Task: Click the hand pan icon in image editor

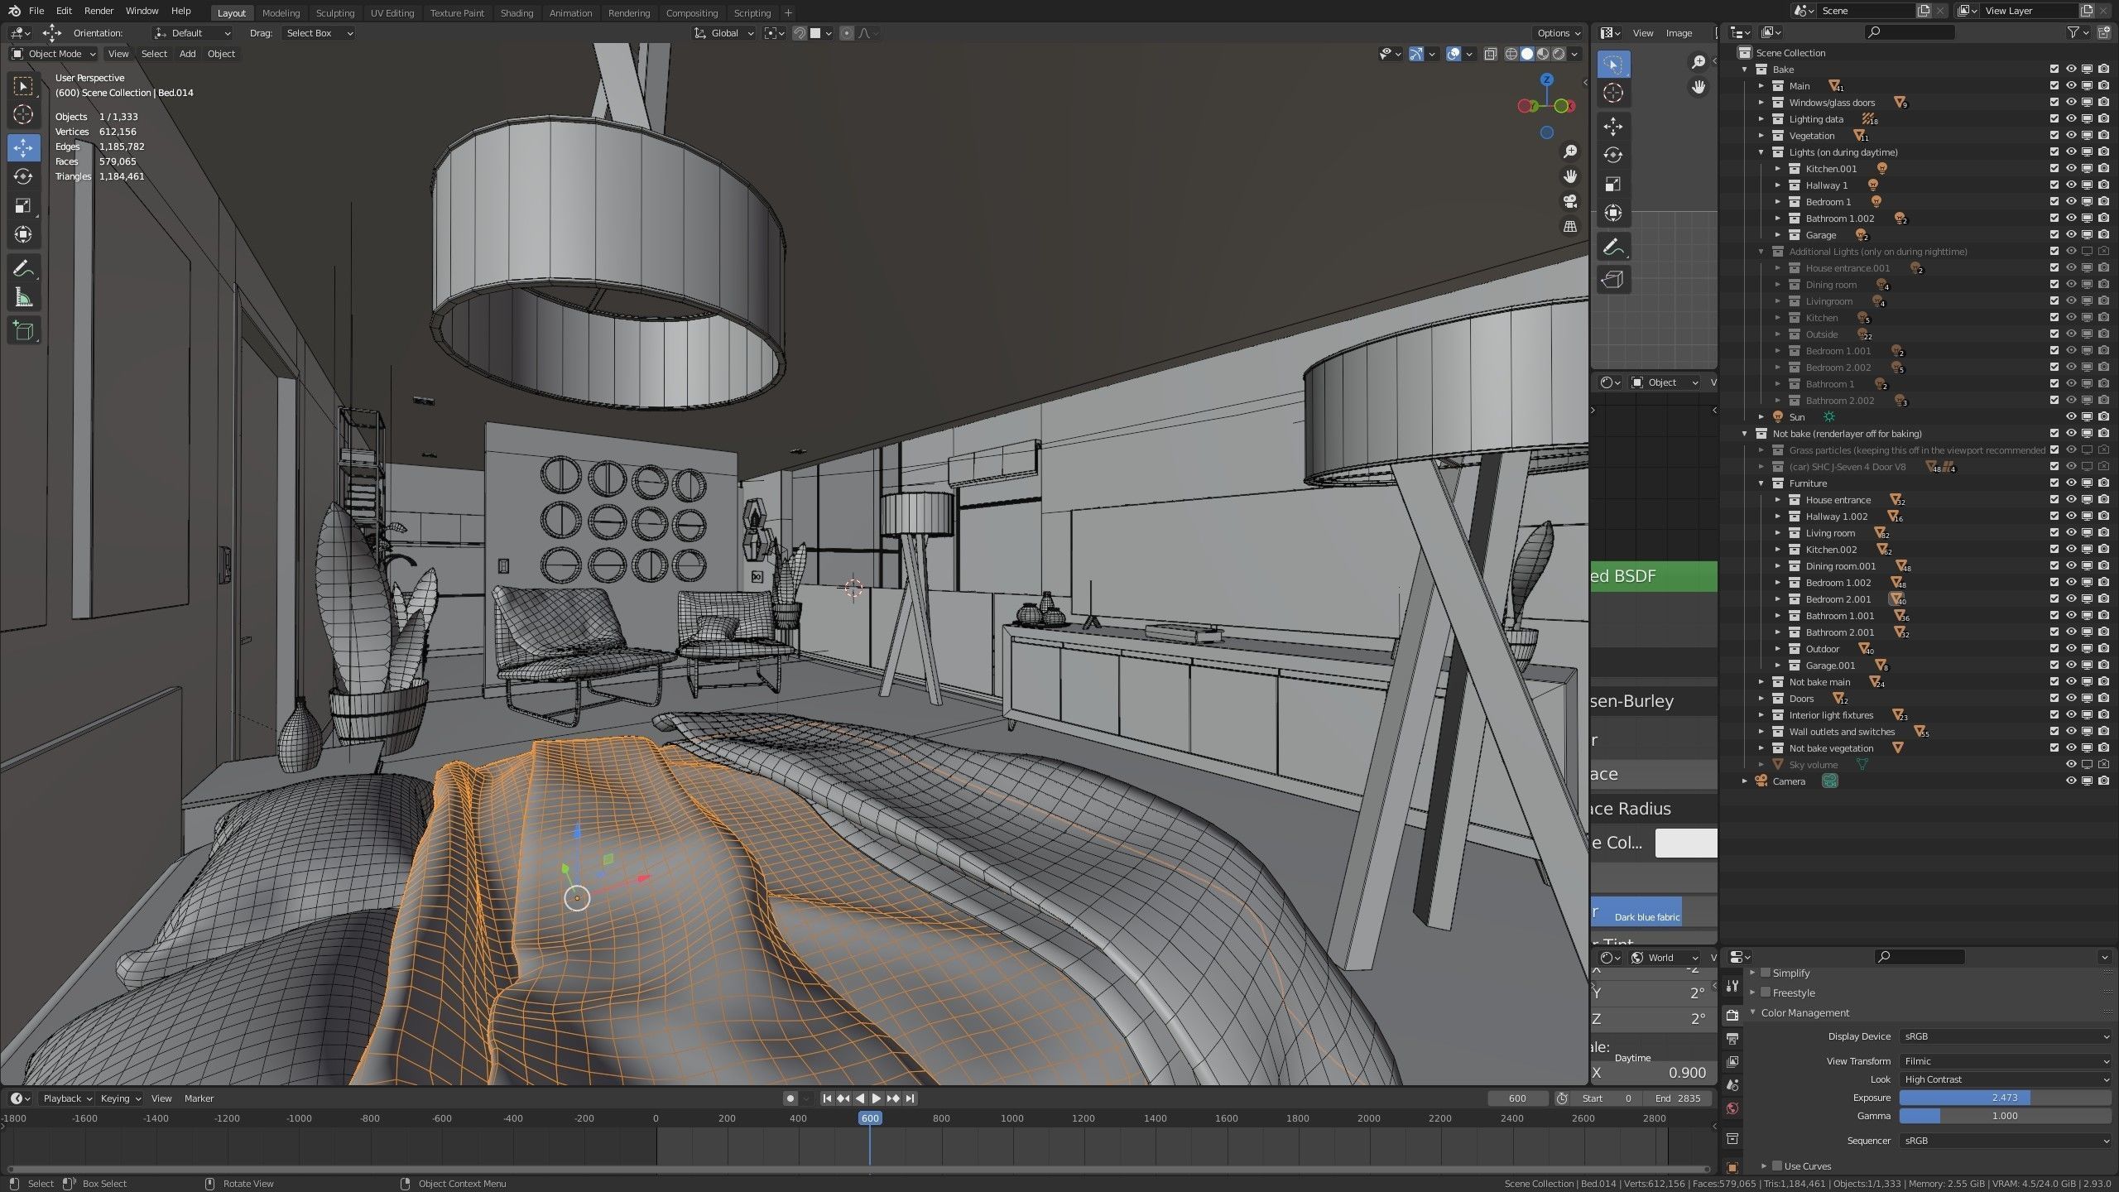Action: [x=1698, y=87]
